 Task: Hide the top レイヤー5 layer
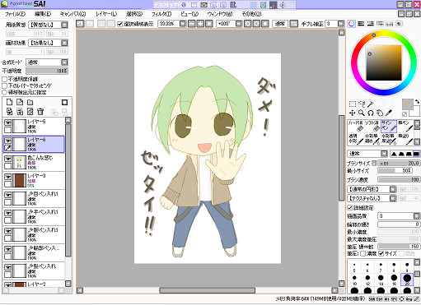[x=7, y=122]
